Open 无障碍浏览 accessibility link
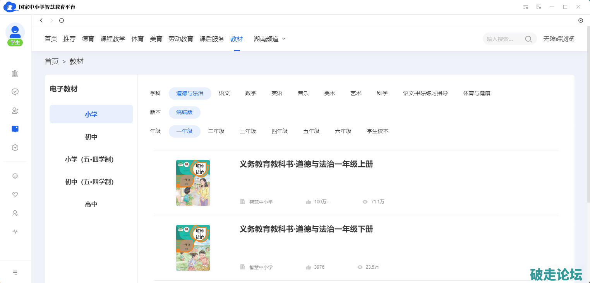 click(559, 39)
